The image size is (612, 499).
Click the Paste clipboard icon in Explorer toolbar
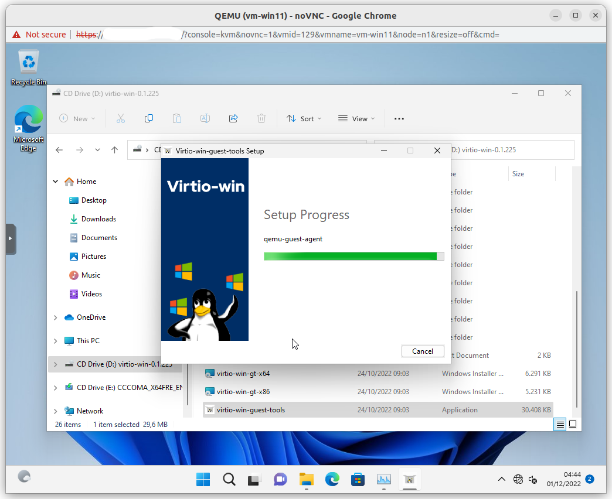point(177,118)
